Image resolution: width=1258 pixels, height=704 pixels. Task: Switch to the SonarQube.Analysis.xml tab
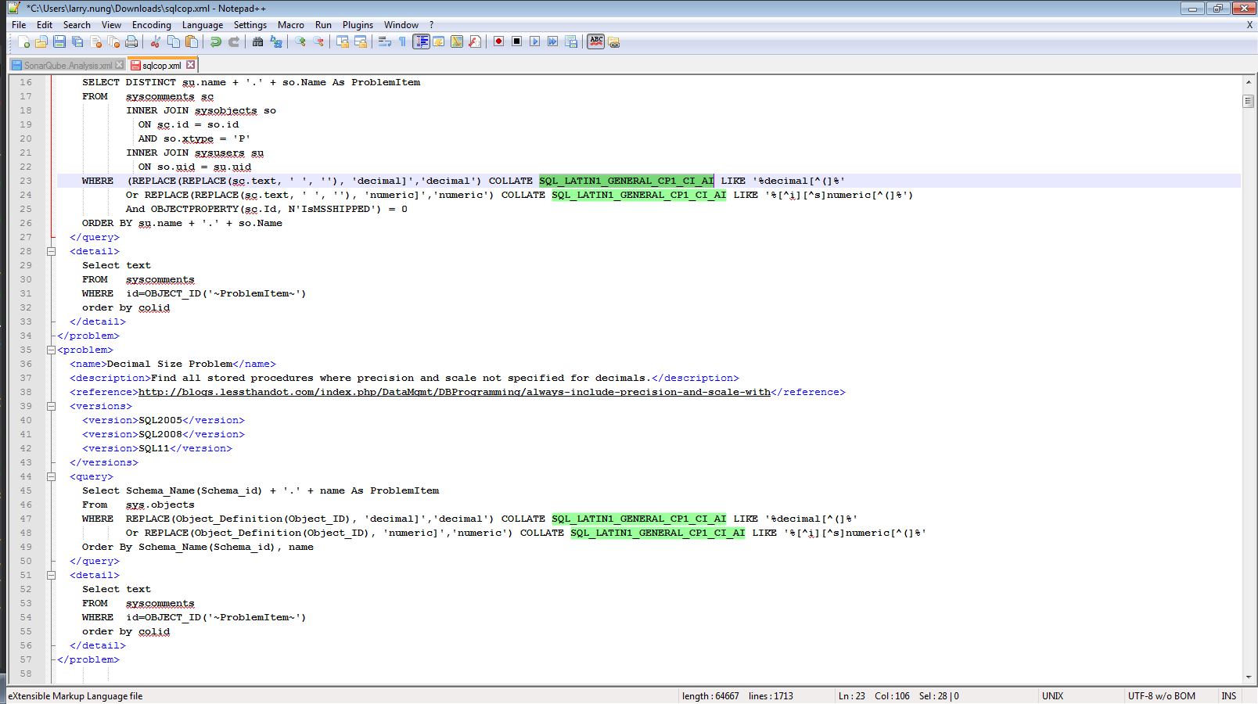point(67,65)
